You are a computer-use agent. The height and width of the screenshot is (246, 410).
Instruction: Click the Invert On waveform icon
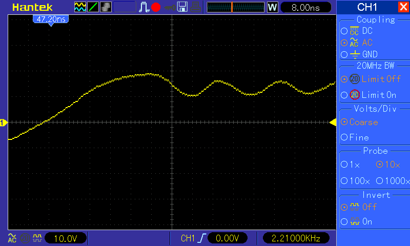355,221
